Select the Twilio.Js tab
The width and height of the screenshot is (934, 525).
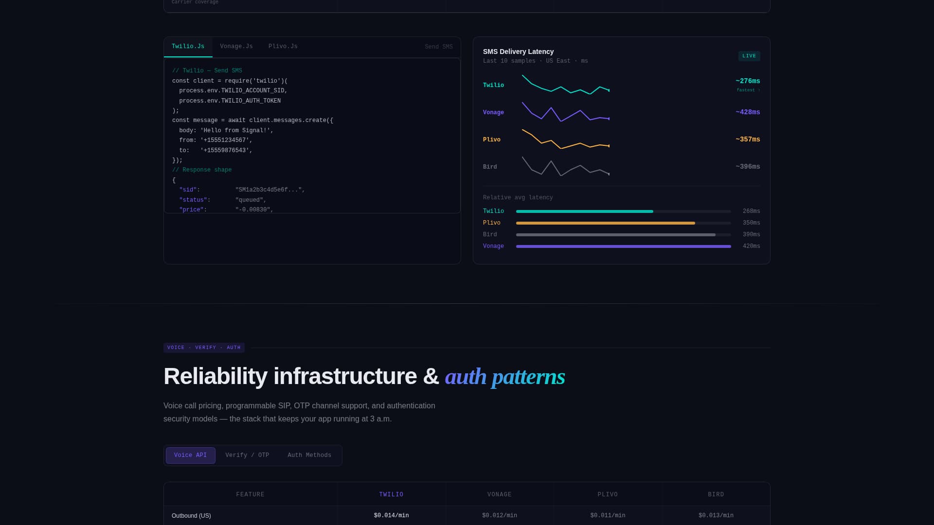coord(188,46)
